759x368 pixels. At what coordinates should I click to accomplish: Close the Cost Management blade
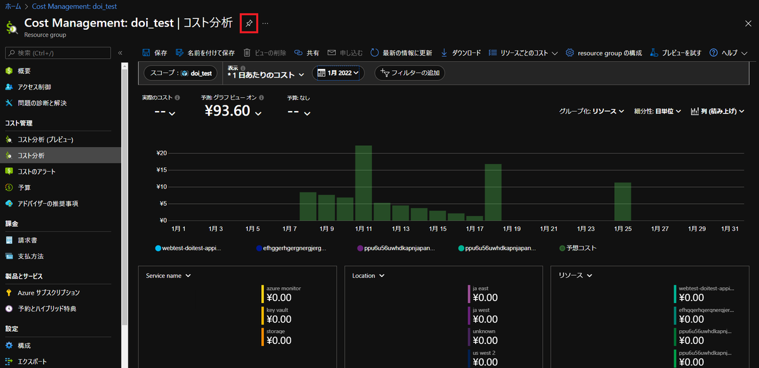(748, 23)
